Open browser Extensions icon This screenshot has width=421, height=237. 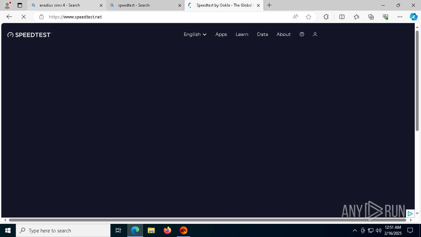(326, 17)
